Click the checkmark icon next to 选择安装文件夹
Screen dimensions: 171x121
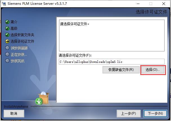point(7,35)
